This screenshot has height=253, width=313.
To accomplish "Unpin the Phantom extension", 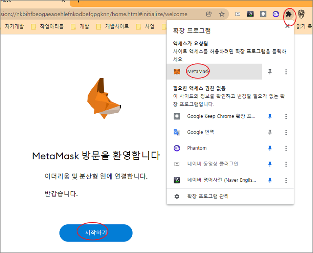I will coord(270,148).
